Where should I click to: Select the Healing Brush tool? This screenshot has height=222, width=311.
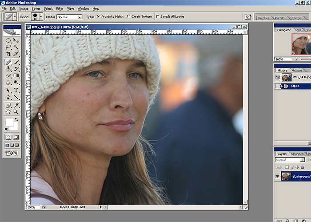pyautogui.click(x=8, y=62)
